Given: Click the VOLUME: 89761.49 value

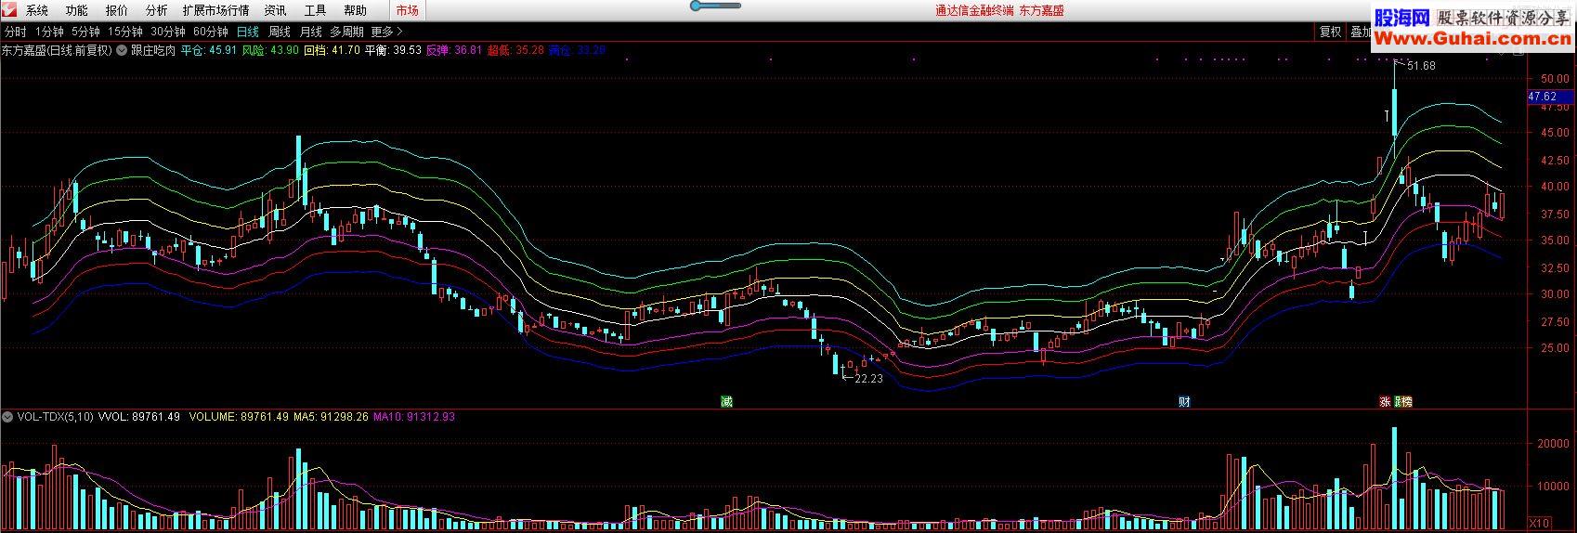Looking at the screenshot, I should 238,417.
